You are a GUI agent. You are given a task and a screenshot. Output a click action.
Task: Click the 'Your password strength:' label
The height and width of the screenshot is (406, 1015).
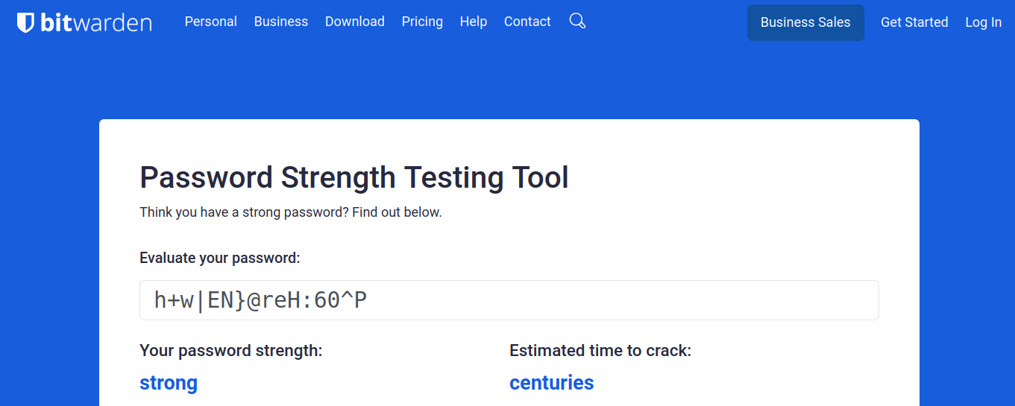point(231,350)
